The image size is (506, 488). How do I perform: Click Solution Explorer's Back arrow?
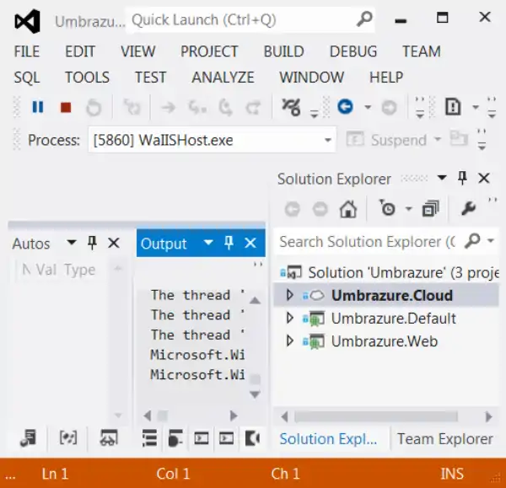coord(293,209)
